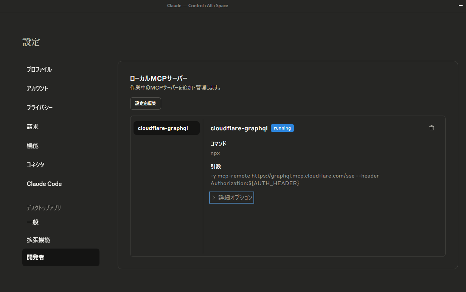Click the mcp-remote arguments text

(295, 179)
